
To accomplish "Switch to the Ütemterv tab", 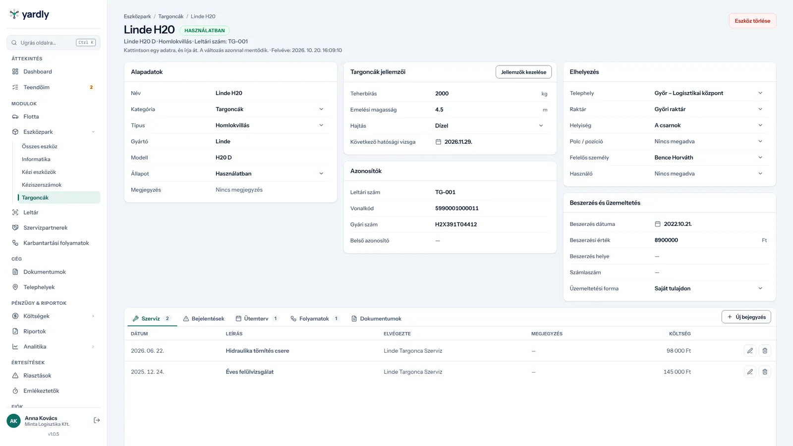I will (x=257, y=319).
